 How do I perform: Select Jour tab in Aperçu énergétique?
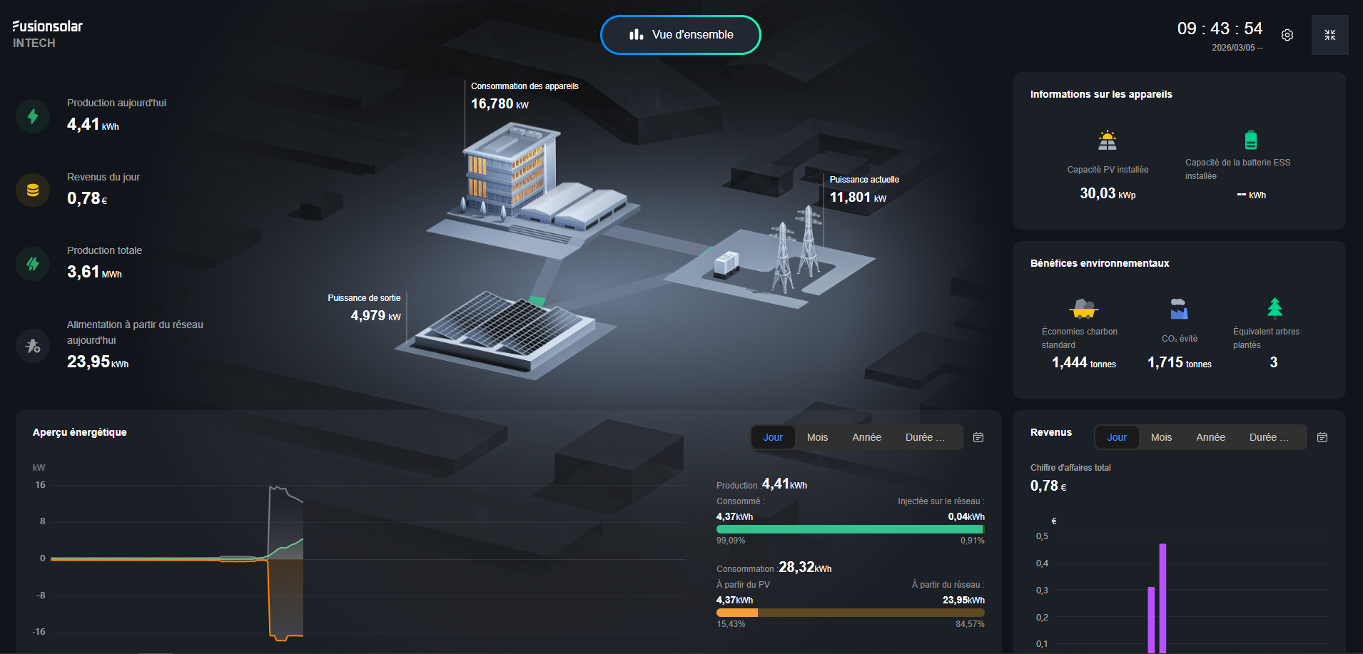pyautogui.click(x=773, y=437)
